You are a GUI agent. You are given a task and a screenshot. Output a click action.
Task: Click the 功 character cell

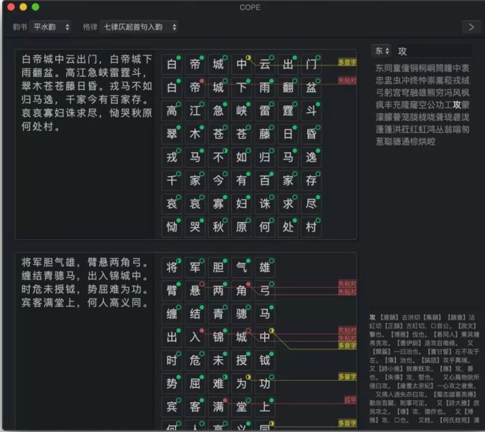click(x=265, y=383)
